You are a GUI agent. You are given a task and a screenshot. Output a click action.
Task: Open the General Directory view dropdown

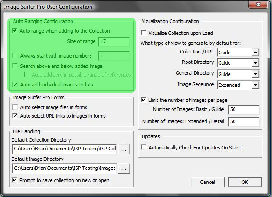255,74
